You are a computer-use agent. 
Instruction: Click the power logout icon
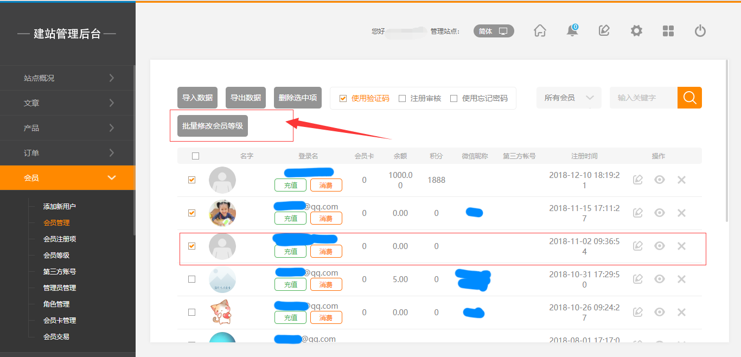coord(700,31)
